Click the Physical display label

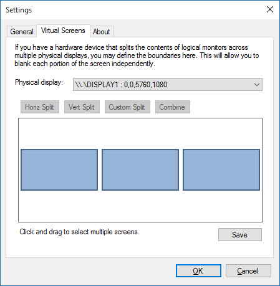click(39, 82)
